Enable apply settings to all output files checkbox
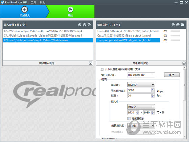This screenshot has height=142, width=189. 102,69
